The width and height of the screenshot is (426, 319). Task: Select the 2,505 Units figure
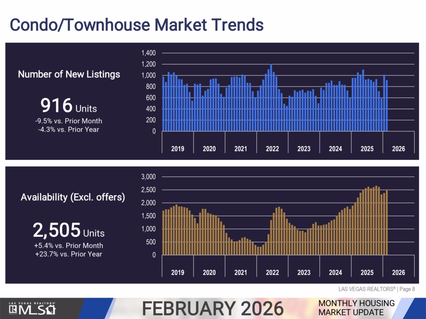69,230
